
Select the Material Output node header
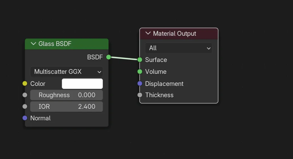tap(179, 34)
